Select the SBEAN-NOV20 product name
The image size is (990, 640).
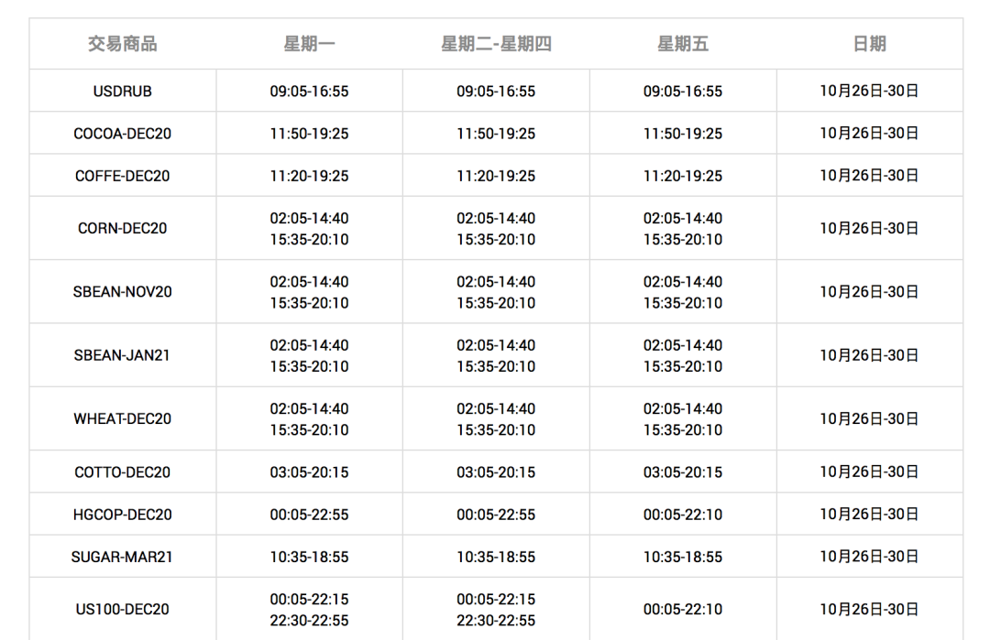tap(123, 292)
